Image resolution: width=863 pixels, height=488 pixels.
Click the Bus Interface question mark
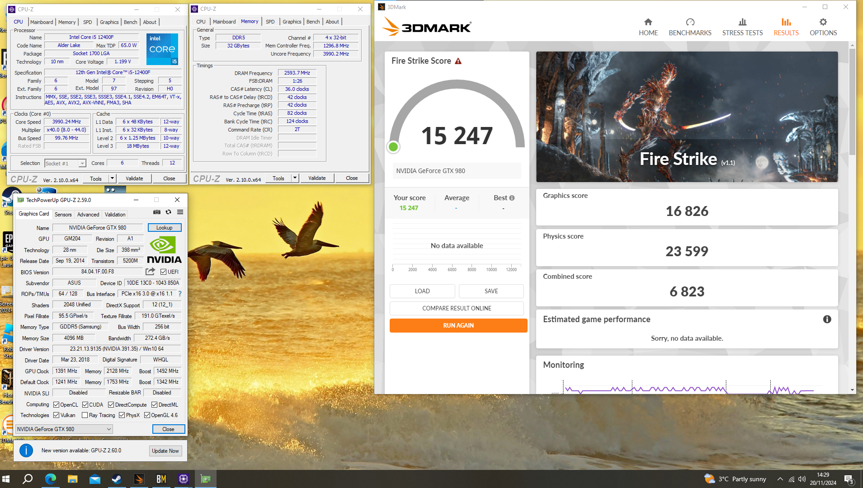(x=180, y=294)
